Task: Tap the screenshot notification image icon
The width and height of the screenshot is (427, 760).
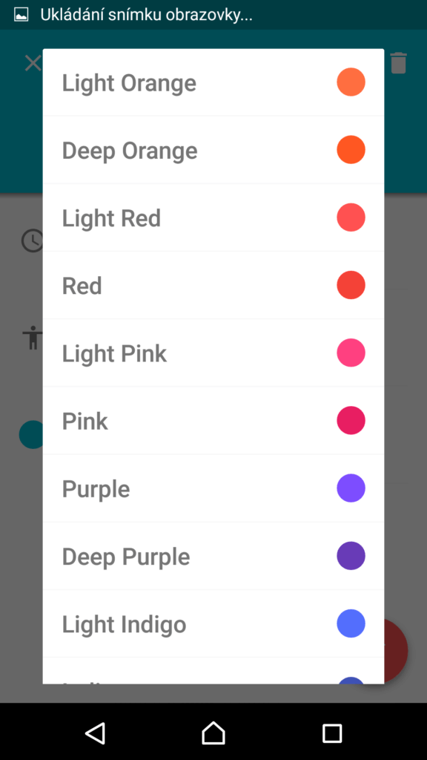Action: coord(21,15)
